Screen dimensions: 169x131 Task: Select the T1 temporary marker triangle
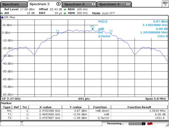point(58,33)
